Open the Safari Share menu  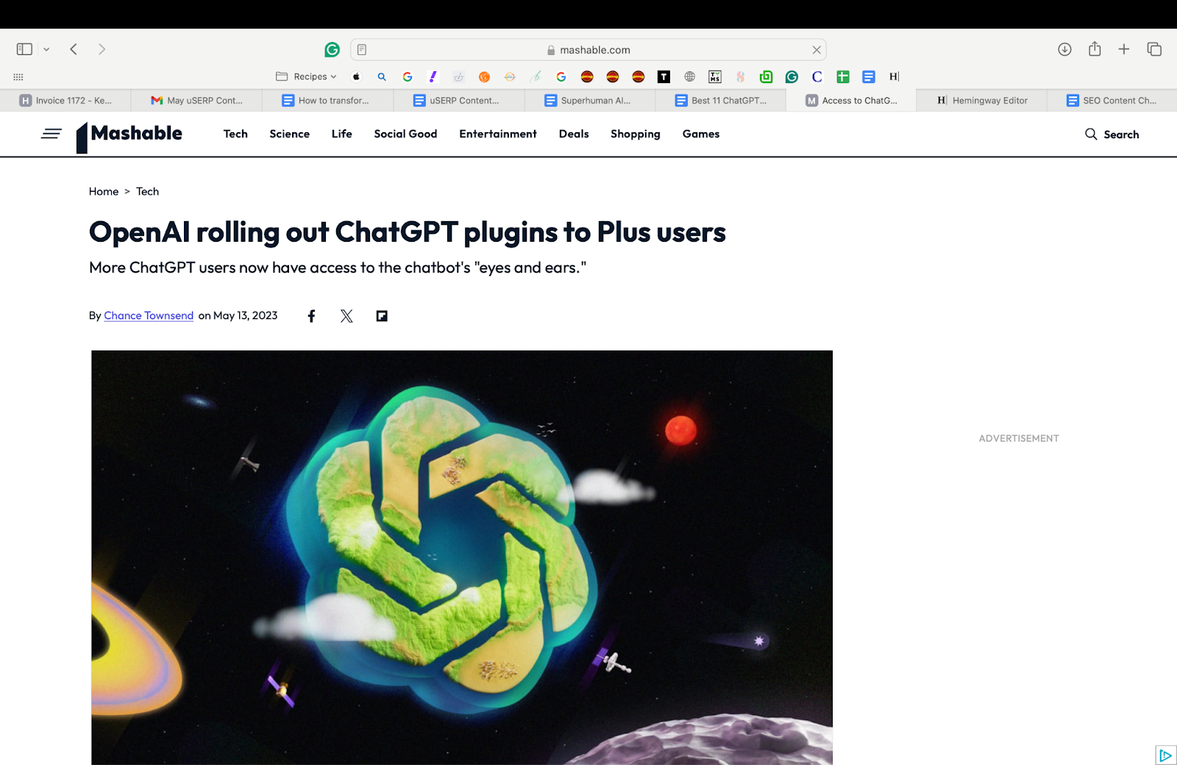click(1095, 49)
